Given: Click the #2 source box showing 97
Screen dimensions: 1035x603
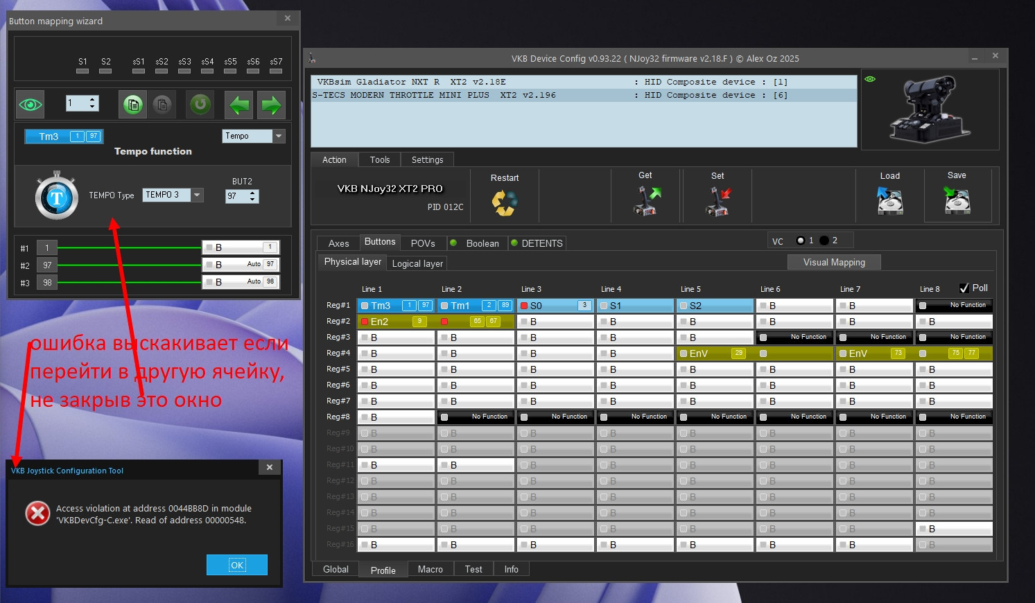Looking at the screenshot, I should [47, 265].
